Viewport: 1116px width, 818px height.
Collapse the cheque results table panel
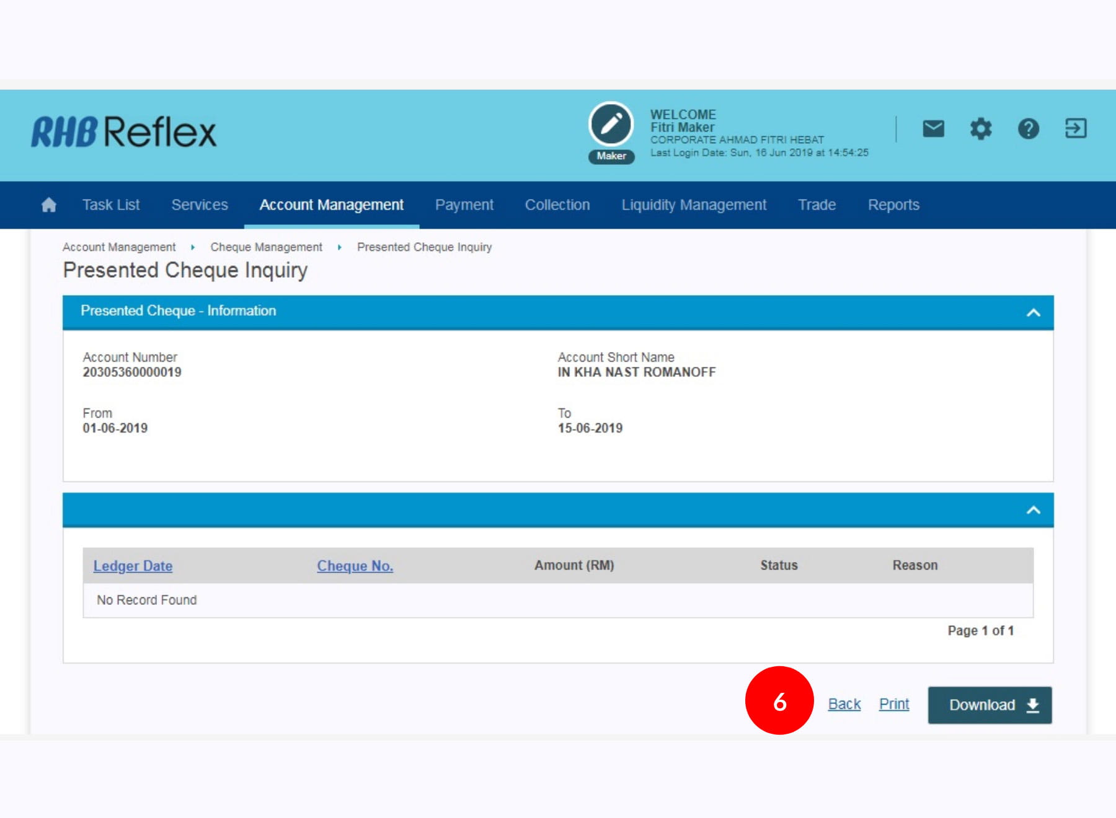pyautogui.click(x=1033, y=510)
